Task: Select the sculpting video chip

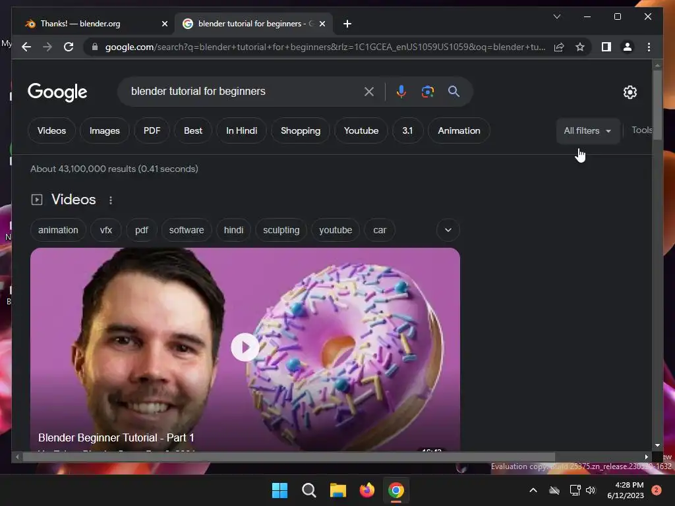Action: click(x=281, y=230)
